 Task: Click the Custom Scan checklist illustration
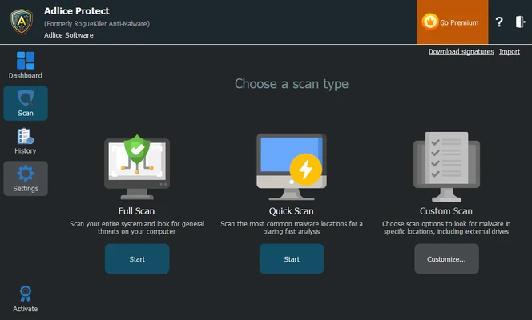click(x=446, y=166)
